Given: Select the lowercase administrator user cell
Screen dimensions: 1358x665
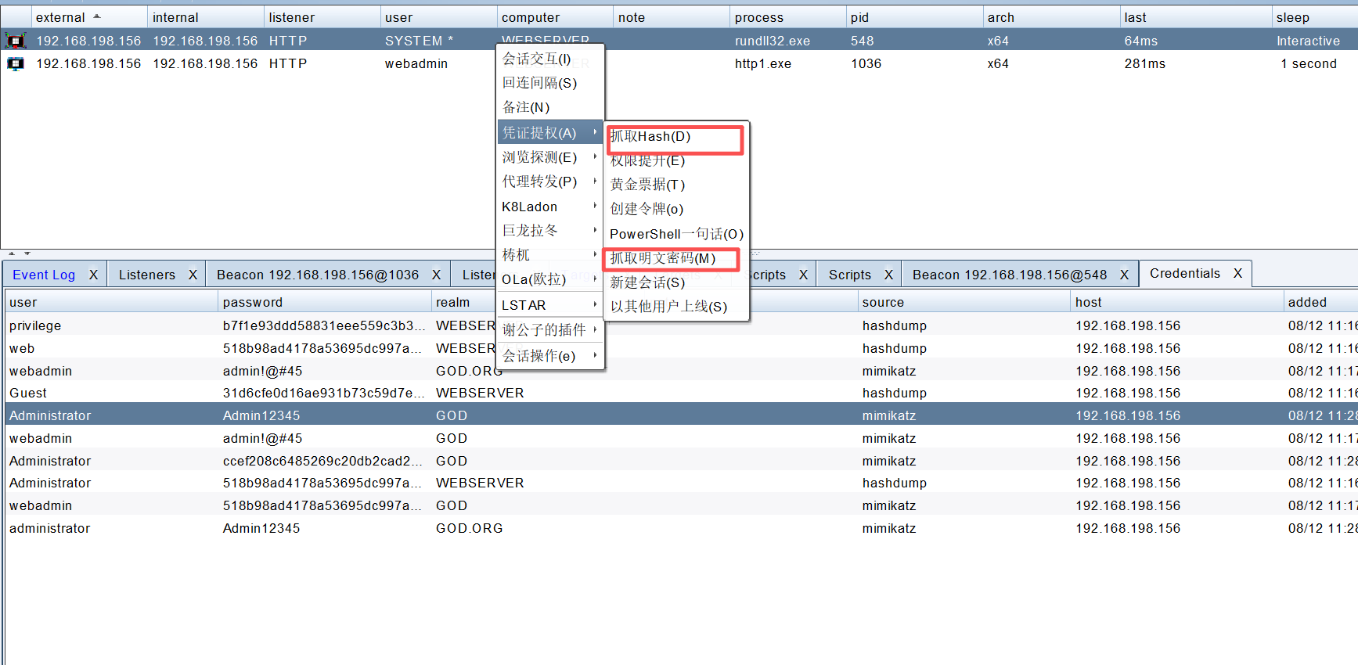Looking at the screenshot, I should 50,528.
